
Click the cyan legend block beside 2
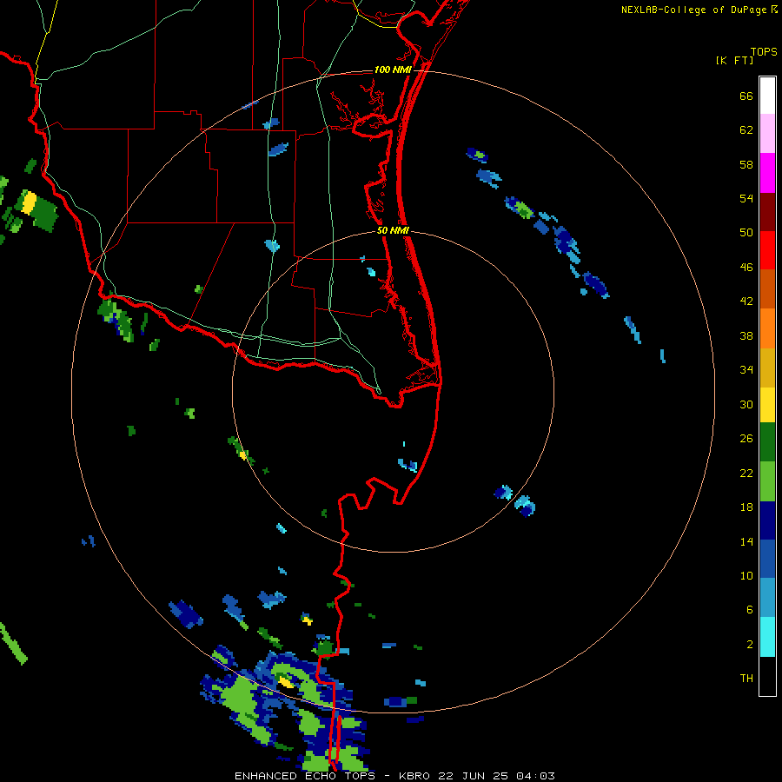(x=767, y=637)
